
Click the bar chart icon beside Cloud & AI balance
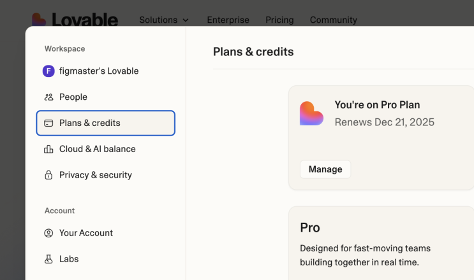tap(48, 149)
